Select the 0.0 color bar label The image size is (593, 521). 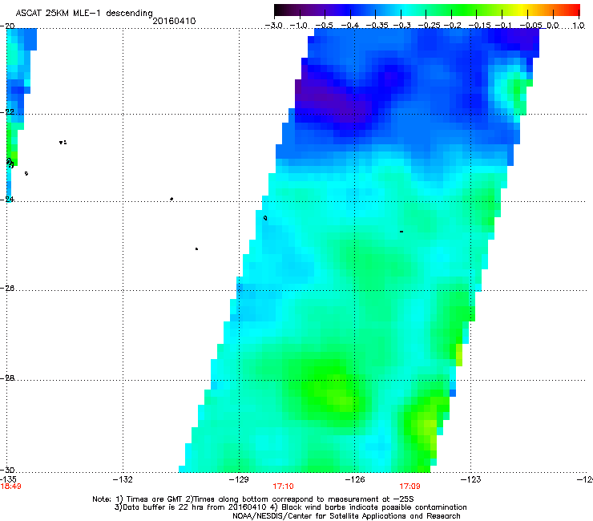tap(553, 26)
